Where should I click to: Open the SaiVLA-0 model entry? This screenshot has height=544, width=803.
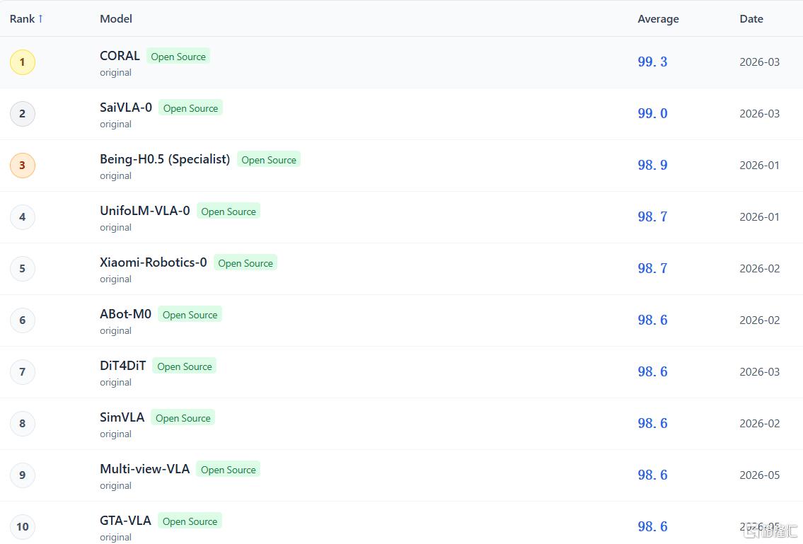(x=126, y=108)
